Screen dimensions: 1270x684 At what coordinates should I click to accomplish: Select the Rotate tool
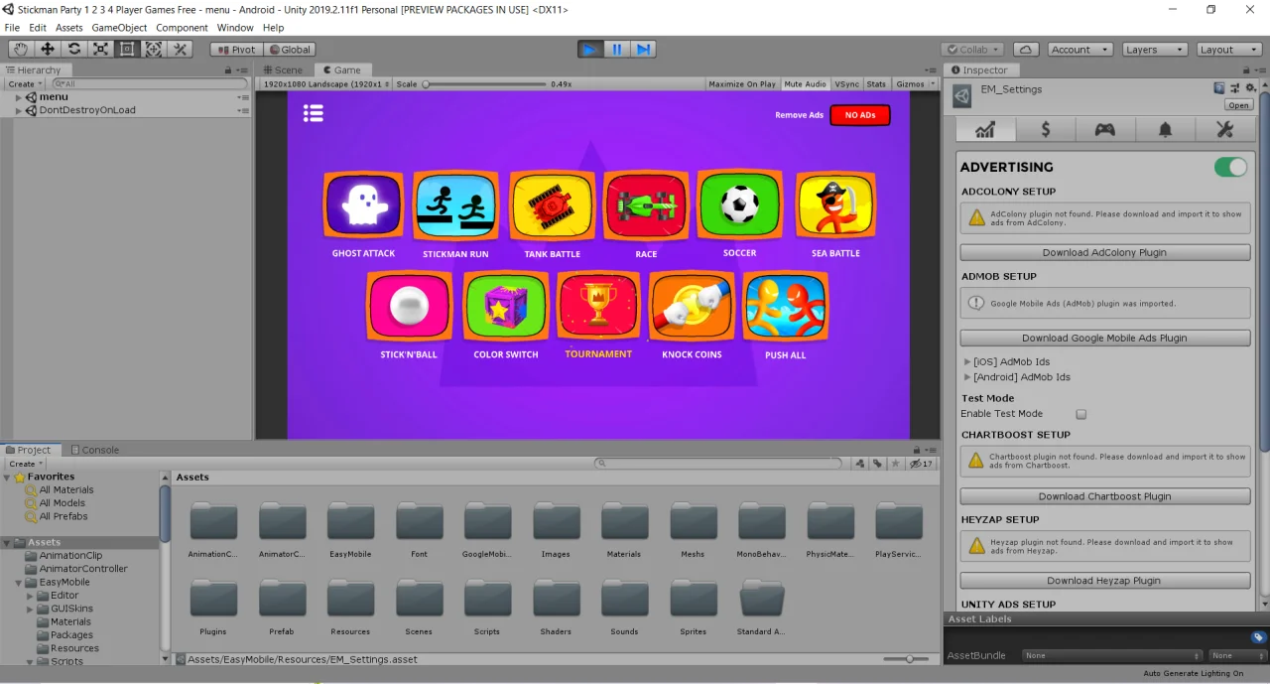[74, 49]
